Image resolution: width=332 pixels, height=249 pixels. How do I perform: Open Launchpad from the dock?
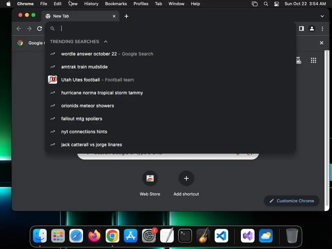click(58, 236)
